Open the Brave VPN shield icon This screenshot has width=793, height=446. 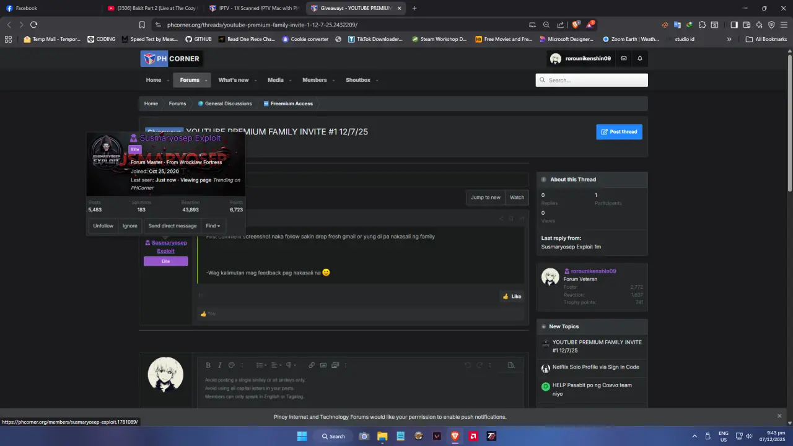[771, 25]
